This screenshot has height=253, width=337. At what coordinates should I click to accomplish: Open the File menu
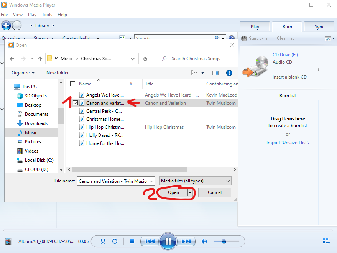tap(4, 15)
